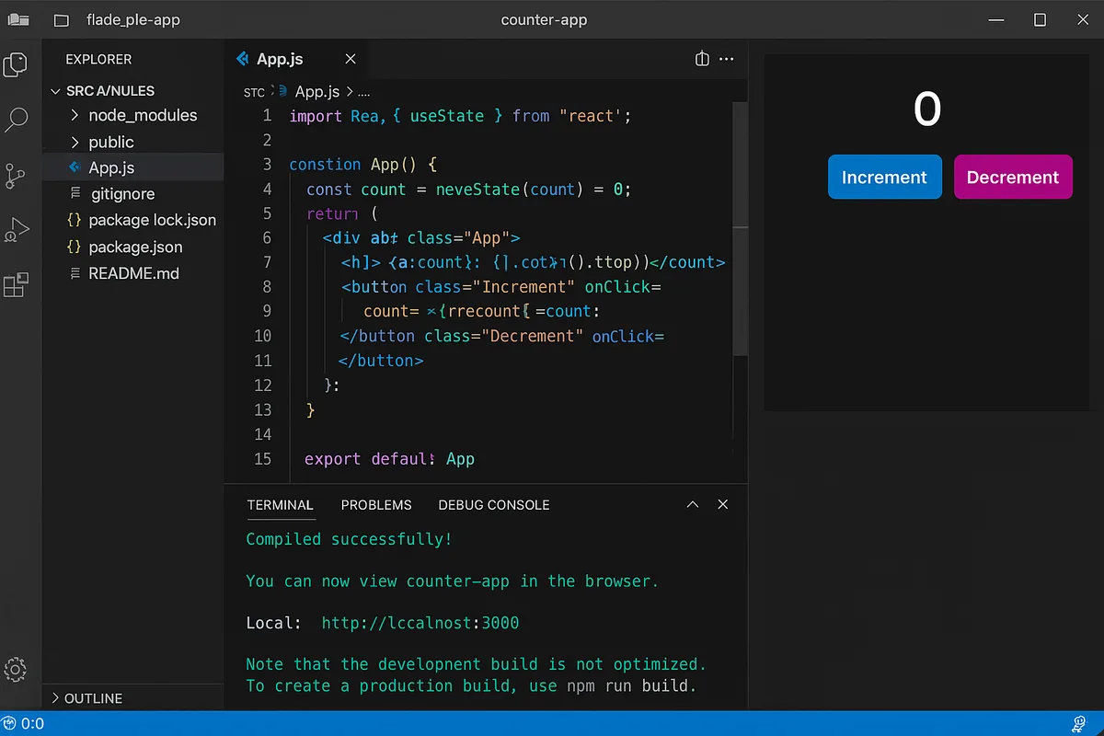
Task: Open the editor more actions ellipsis
Action: [x=727, y=59]
